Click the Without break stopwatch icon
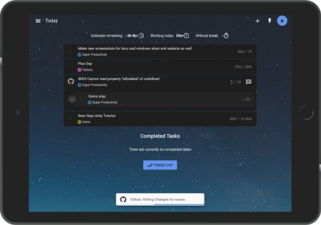 226,36
